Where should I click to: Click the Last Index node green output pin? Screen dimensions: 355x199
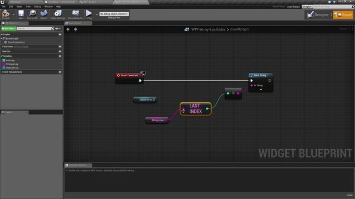207,109
